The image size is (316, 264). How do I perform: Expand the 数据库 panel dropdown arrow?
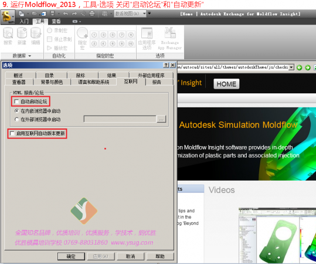tap(30, 56)
